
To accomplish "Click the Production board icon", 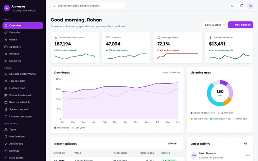I will pyautogui.click(x=6, y=95).
